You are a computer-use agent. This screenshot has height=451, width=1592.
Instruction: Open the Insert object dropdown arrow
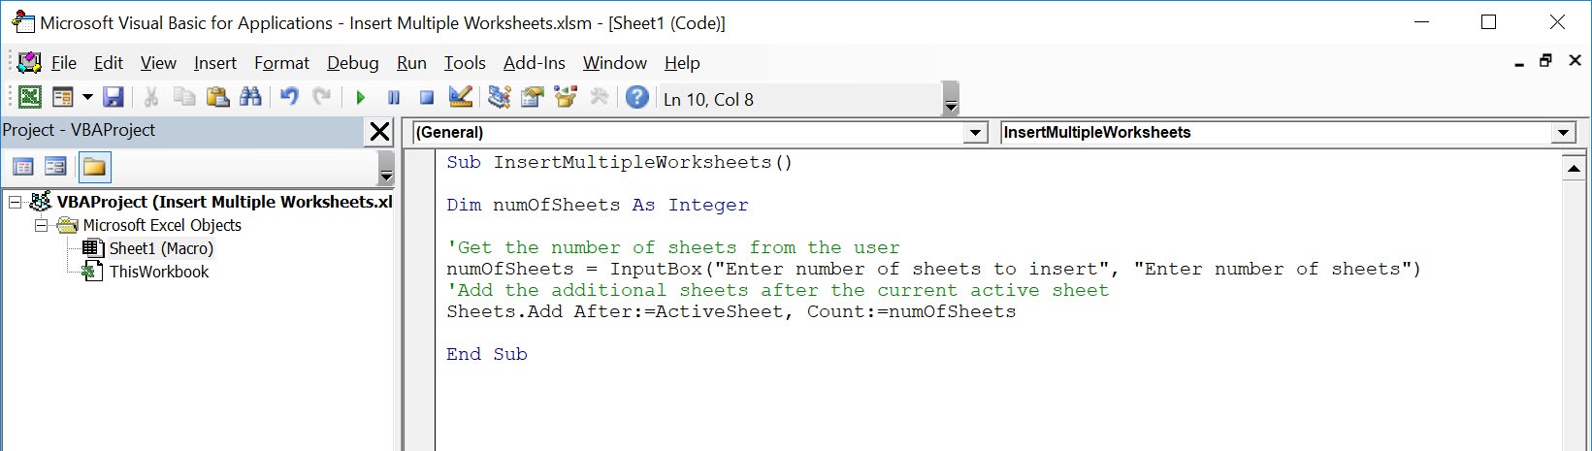(x=87, y=97)
